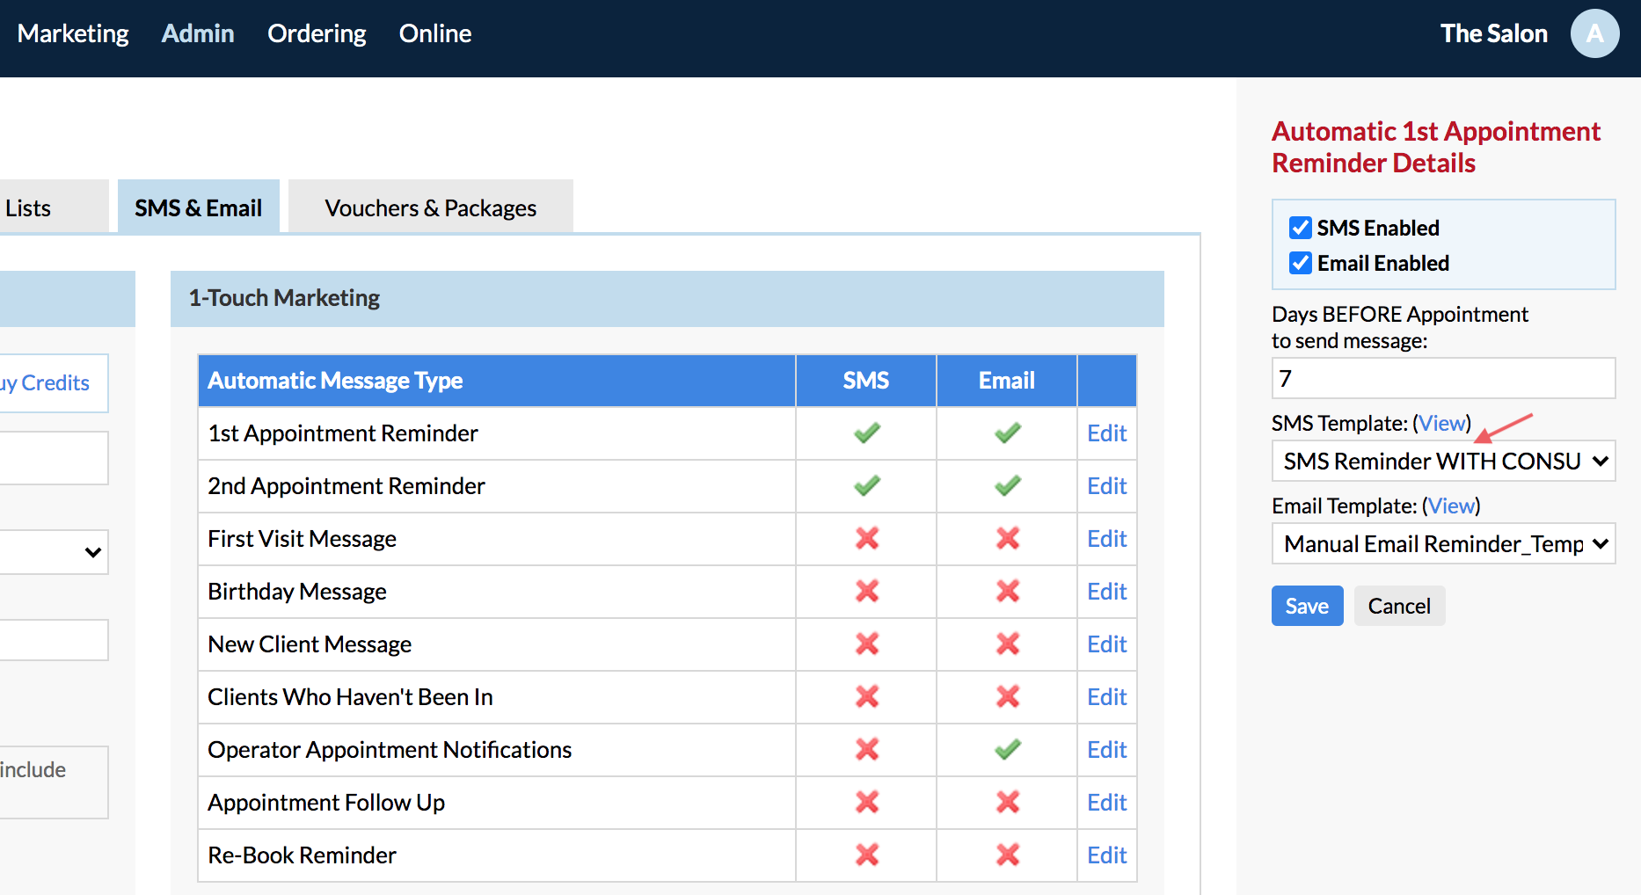Screen dimensions: 1641x895
Task: Click Email cross for Clients Who Haven't Been In
Action: point(1008,696)
